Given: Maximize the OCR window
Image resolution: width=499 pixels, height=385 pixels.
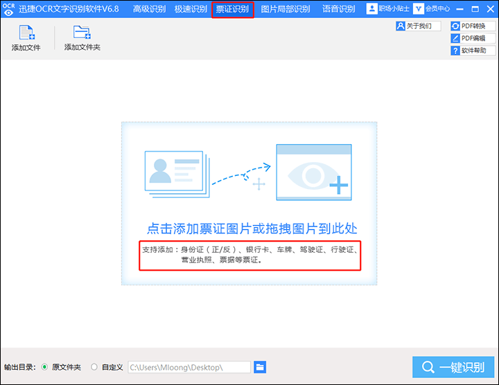Looking at the screenshot, I should point(475,9).
